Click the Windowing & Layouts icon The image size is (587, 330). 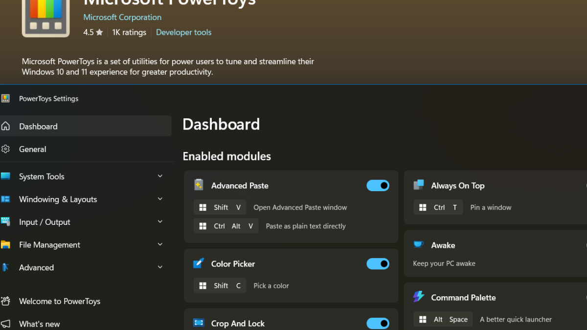click(5, 199)
